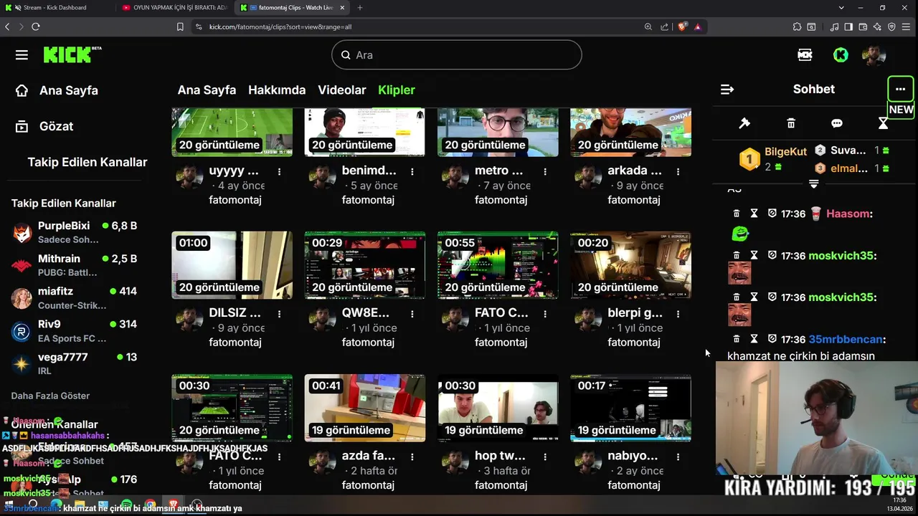Switch to the Videolar tab
918x516 pixels.
[x=342, y=90]
